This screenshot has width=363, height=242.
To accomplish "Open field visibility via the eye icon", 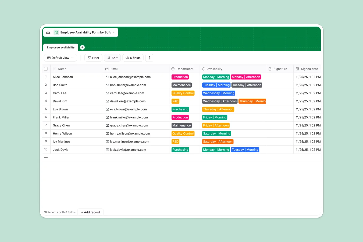I will coord(127,58).
